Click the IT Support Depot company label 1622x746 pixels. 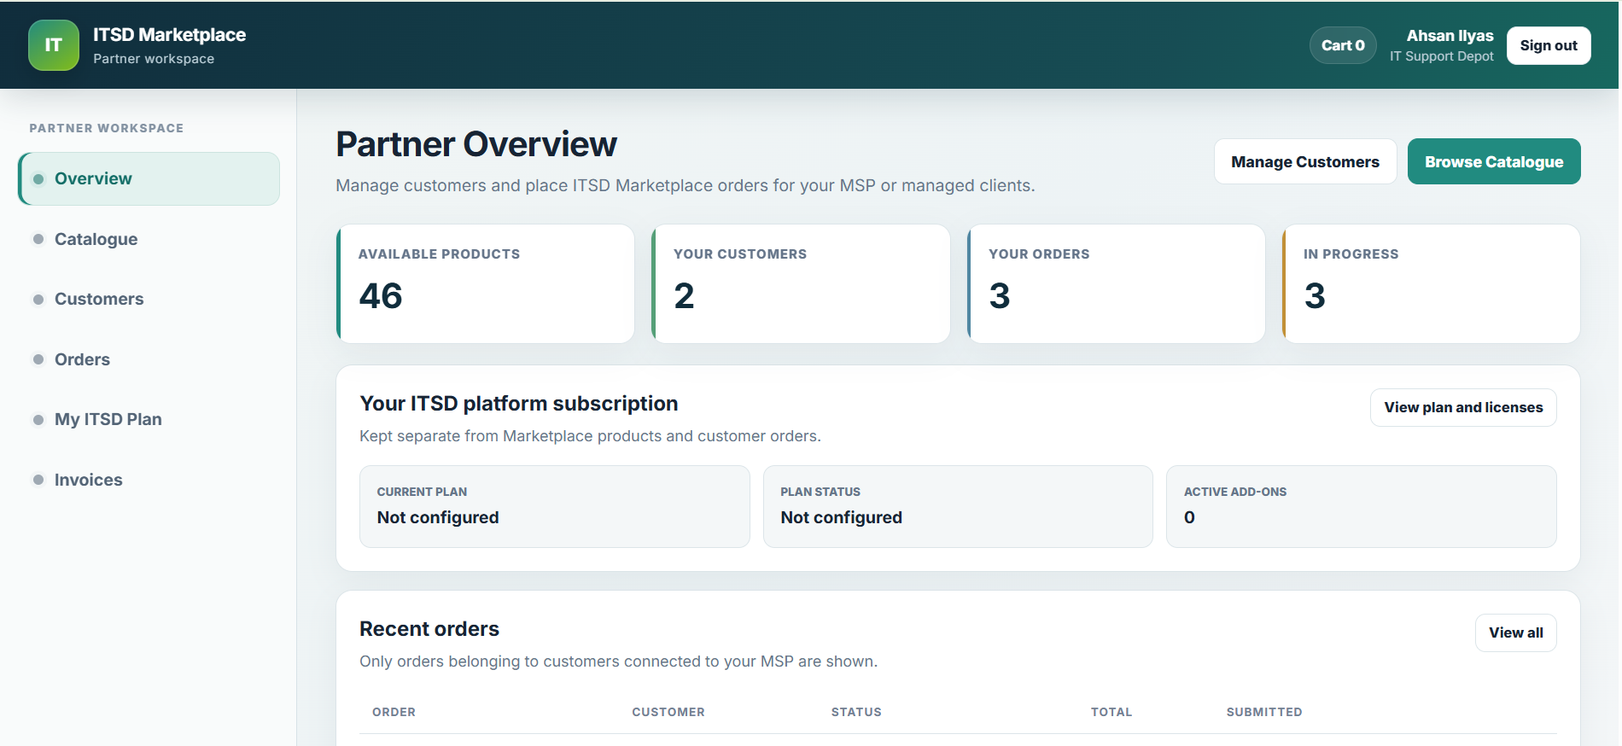(1442, 56)
